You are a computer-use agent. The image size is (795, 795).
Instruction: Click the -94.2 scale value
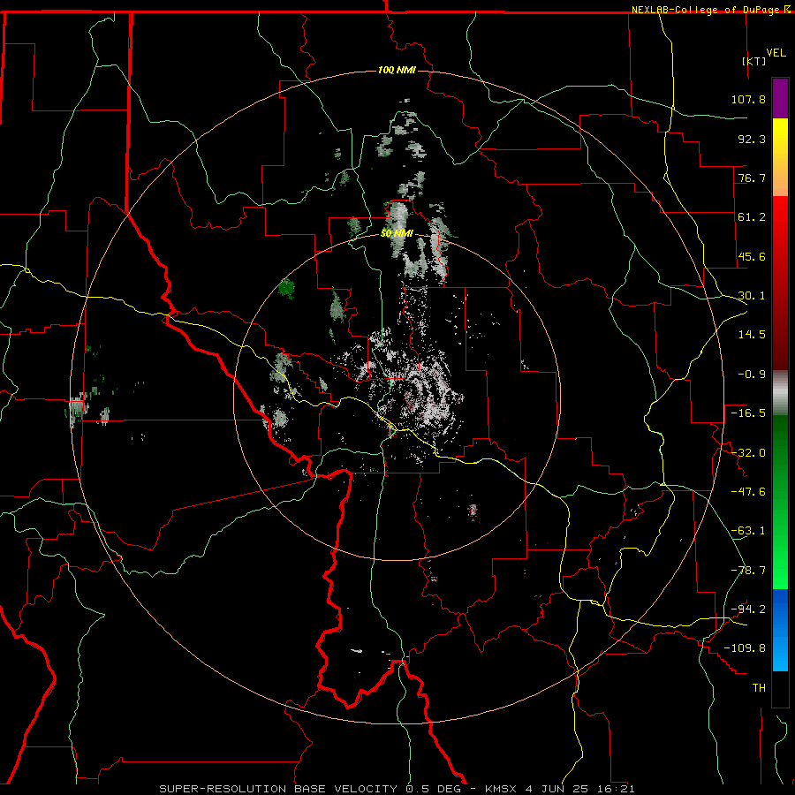click(748, 609)
